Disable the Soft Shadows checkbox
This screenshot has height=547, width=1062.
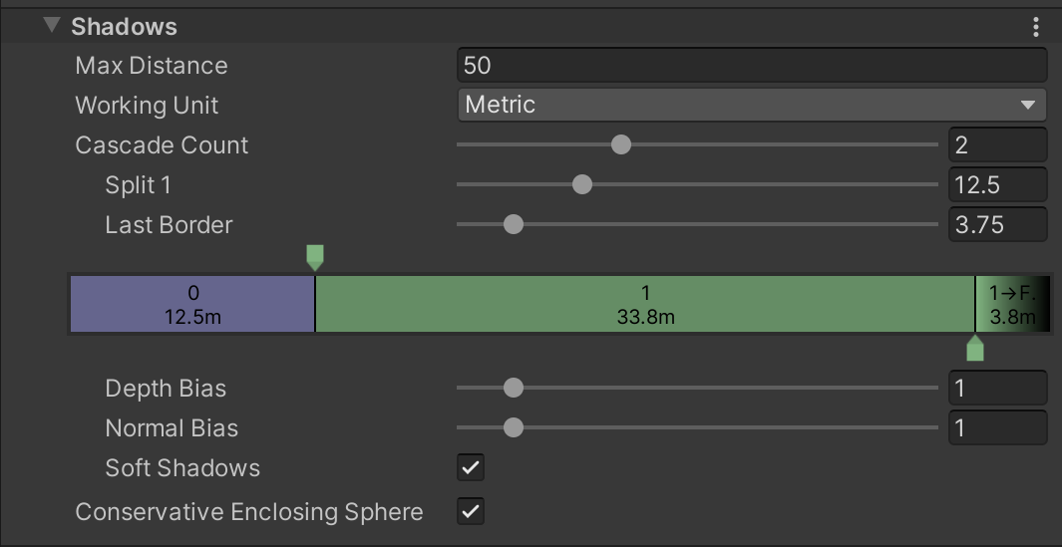pyautogui.click(x=471, y=467)
